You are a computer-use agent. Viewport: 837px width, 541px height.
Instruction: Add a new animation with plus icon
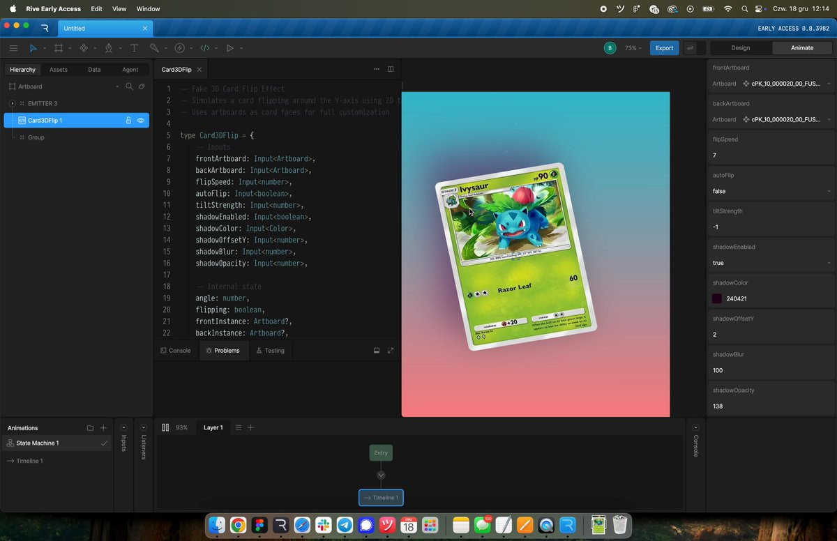[103, 428]
